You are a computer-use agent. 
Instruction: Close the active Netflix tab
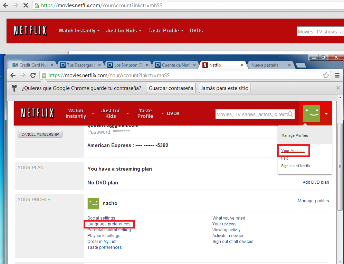242,65
